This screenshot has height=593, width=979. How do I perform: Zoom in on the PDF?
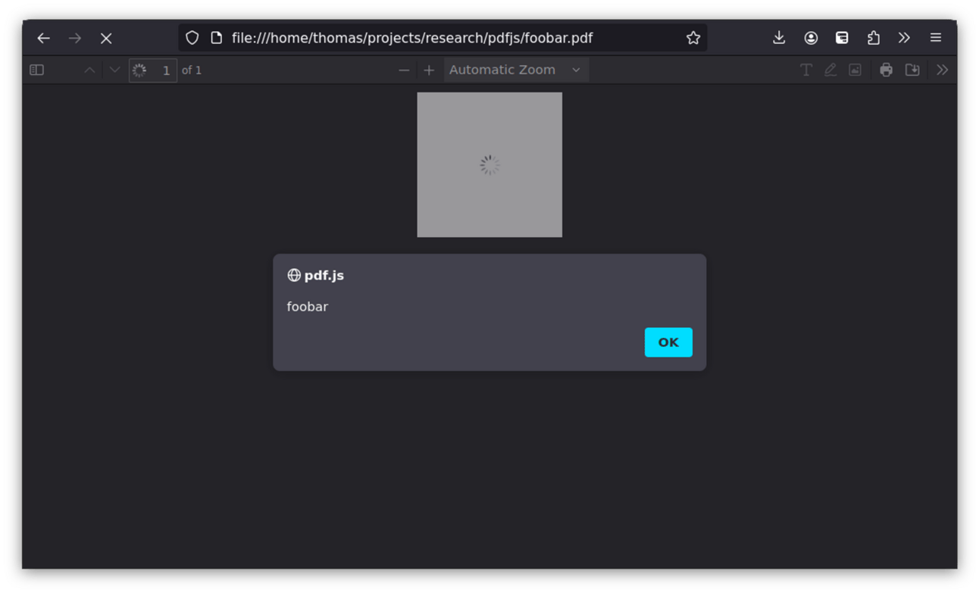429,70
